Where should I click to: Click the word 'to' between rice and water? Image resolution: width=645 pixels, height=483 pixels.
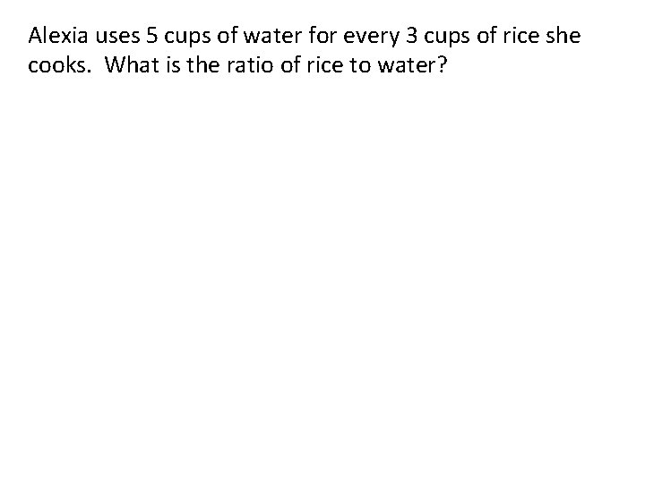[360, 65]
